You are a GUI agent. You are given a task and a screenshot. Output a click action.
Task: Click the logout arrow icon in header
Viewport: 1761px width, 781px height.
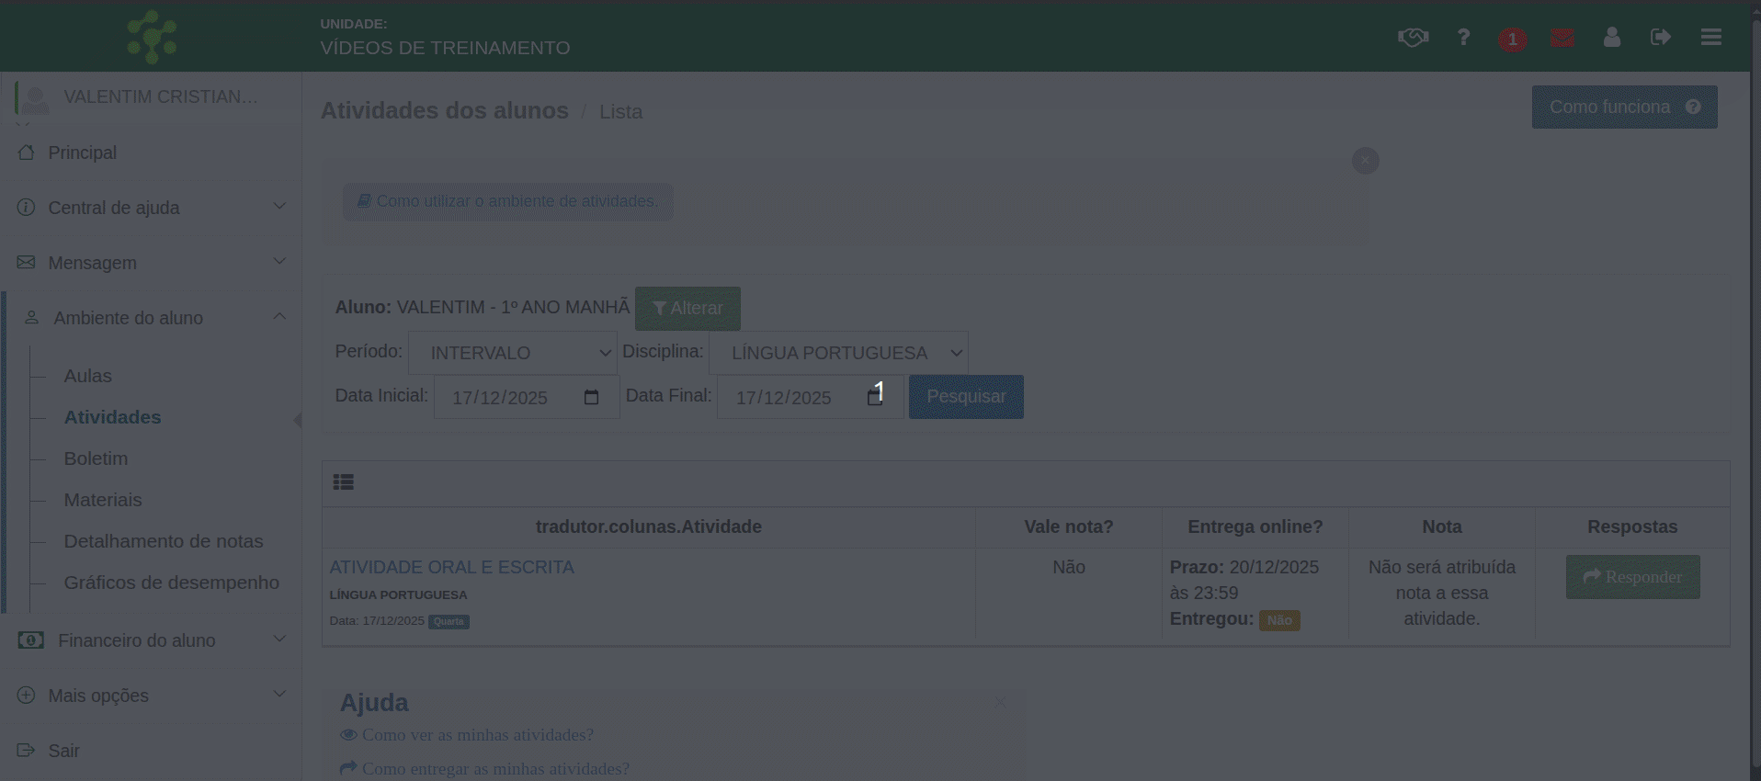point(1660,38)
